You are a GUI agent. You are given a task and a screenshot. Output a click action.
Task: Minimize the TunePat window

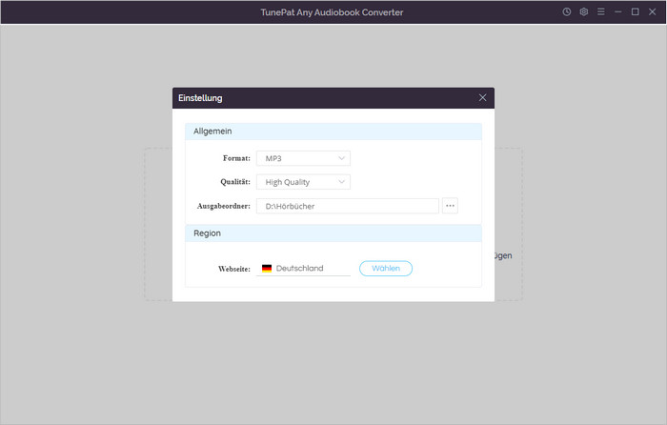617,12
